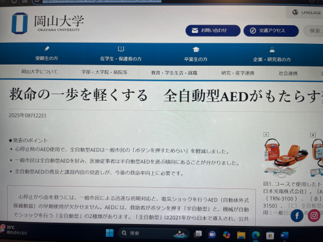Open the Instagram icon link
The width and height of the screenshot is (323, 242).
pos(314,216)
